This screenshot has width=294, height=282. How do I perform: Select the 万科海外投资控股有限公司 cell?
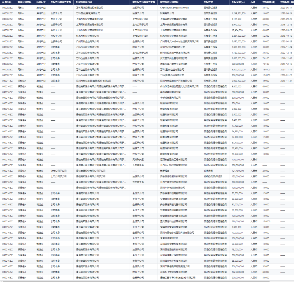tap(90, 8)
